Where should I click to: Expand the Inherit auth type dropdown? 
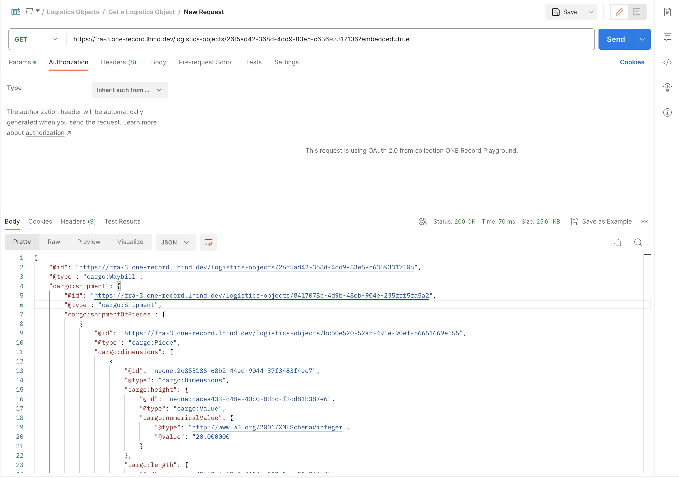[130, 90]
